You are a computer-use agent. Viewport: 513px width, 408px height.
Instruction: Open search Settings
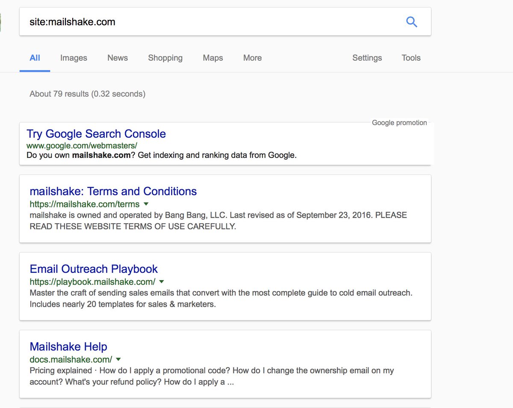click(367, 58)
